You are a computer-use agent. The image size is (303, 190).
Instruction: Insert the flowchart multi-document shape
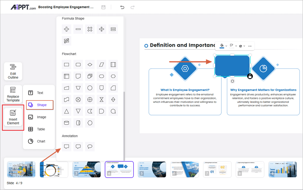[90, 76]
